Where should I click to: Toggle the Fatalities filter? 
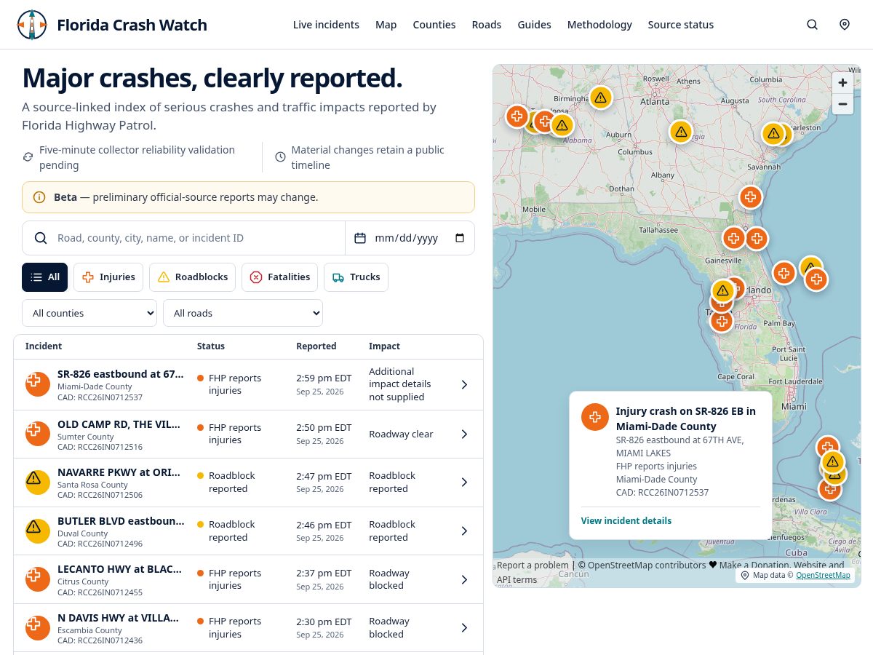coord(279,277)
